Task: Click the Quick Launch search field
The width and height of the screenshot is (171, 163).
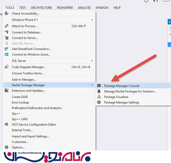Action: click(x=166, y=1)
